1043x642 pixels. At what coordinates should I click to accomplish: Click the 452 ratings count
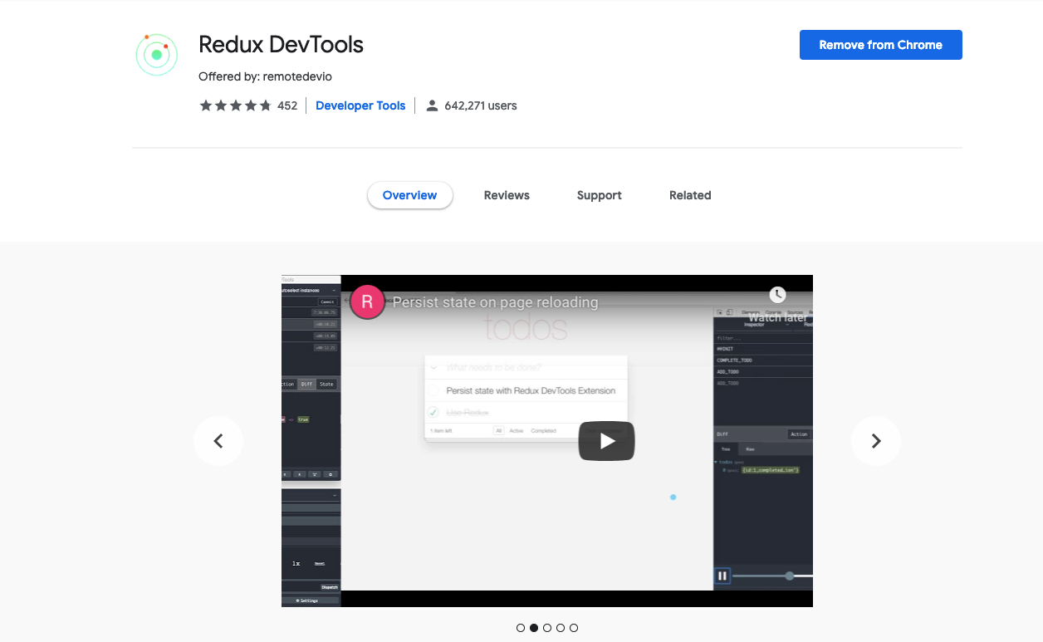click(287, 105)
